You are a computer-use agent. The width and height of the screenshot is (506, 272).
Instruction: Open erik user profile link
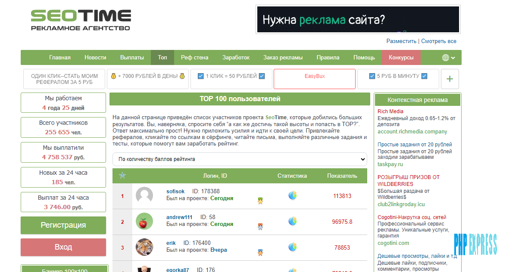171,243
